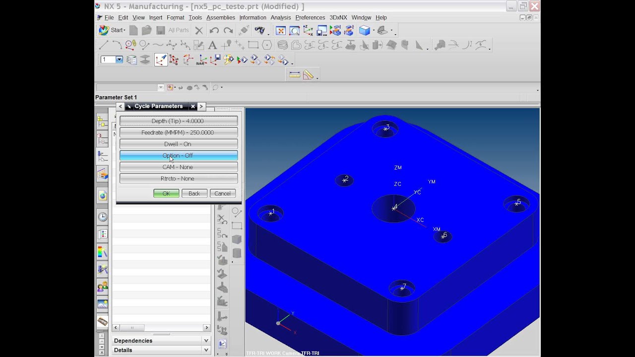Open the File menu
The width and height of the screenshot is (635, 357).
[x=109, y=17]
